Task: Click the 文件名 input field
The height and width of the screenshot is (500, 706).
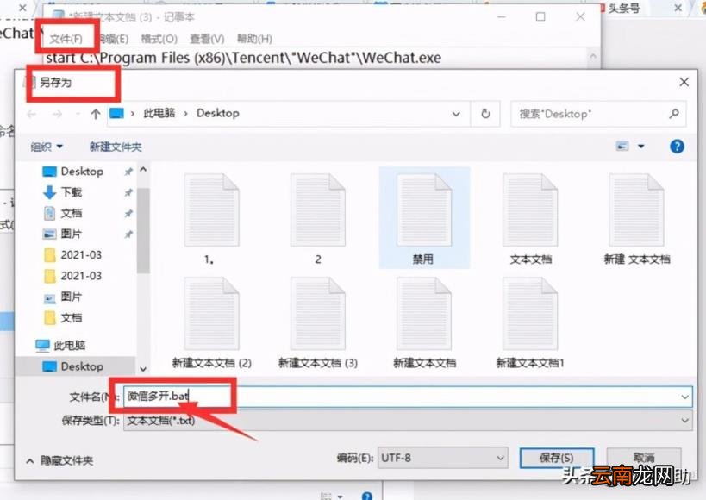Action: (x=408, y=397)
